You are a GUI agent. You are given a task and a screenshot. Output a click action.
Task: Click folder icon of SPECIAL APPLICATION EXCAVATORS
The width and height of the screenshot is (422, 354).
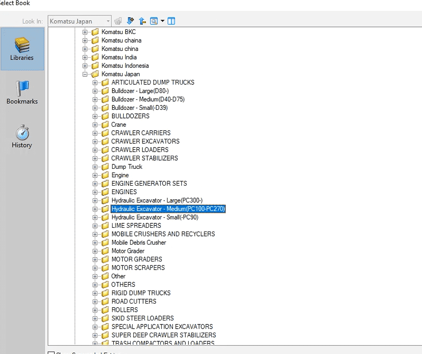pyautogui.click(x=105, y=327)
